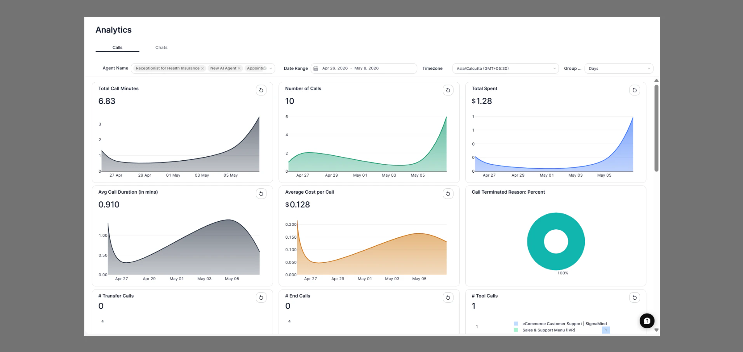Open the Timezone dropdown
The image size is (743, 352).
(x=505, y=68)
